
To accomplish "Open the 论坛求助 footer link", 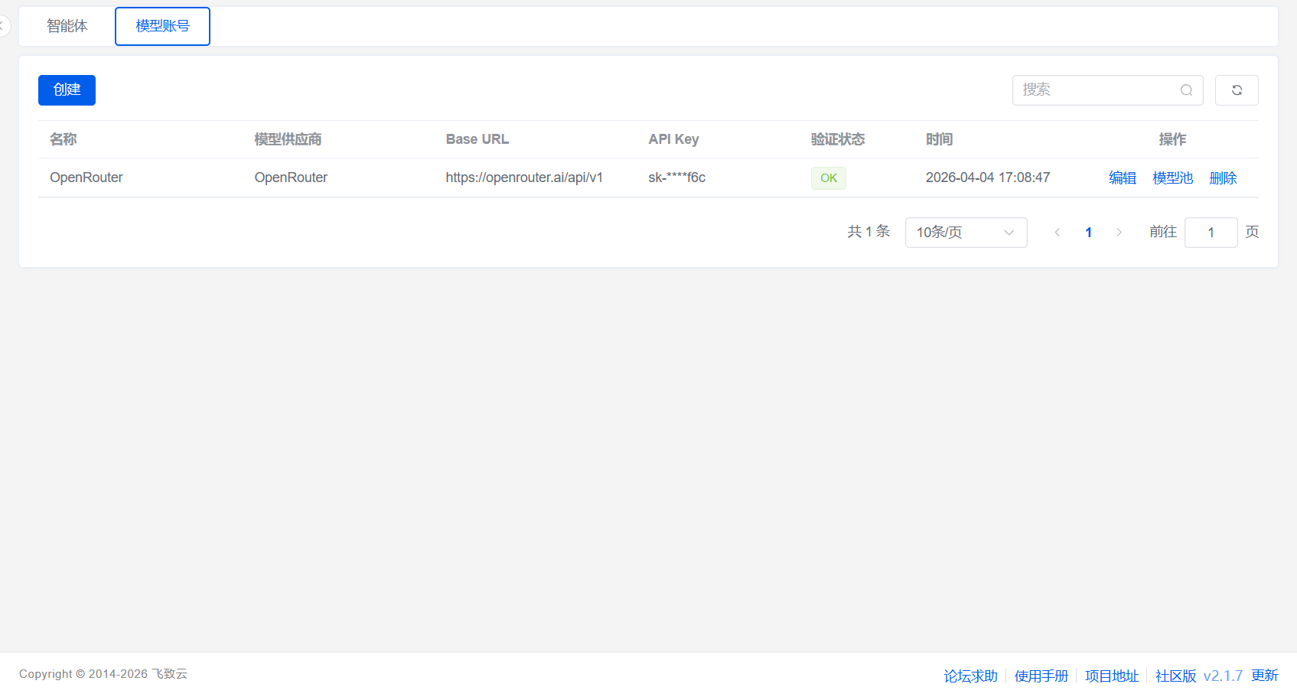I will click(970, 676).
